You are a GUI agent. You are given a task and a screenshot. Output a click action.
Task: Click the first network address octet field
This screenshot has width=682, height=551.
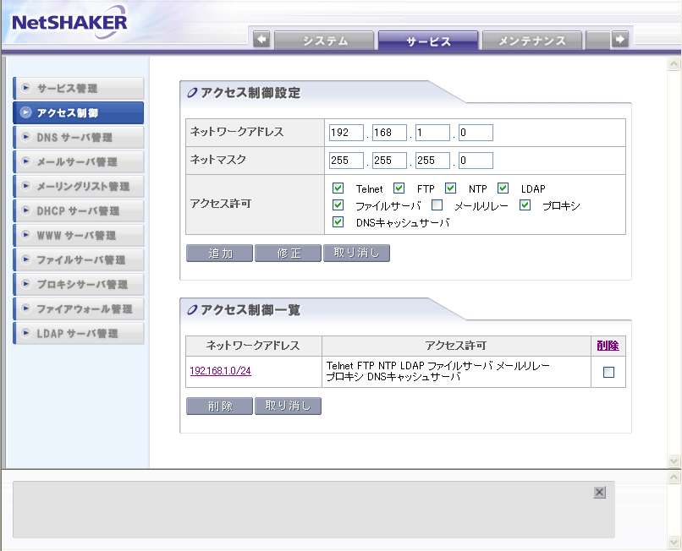(346, 133)
